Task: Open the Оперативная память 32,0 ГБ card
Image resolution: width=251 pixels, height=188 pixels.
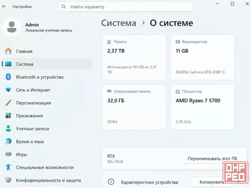Action: tap(134, 107)
